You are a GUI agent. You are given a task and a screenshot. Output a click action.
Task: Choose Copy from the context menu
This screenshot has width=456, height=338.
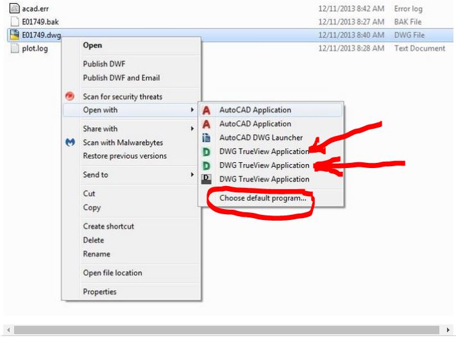tap(92, 207)
